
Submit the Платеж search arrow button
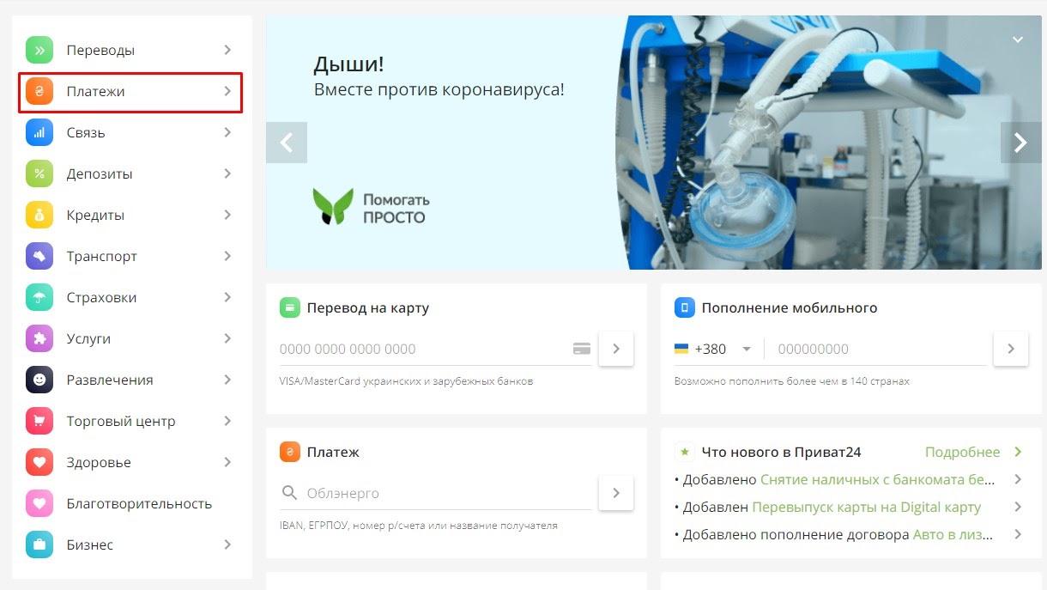(616, 493)
